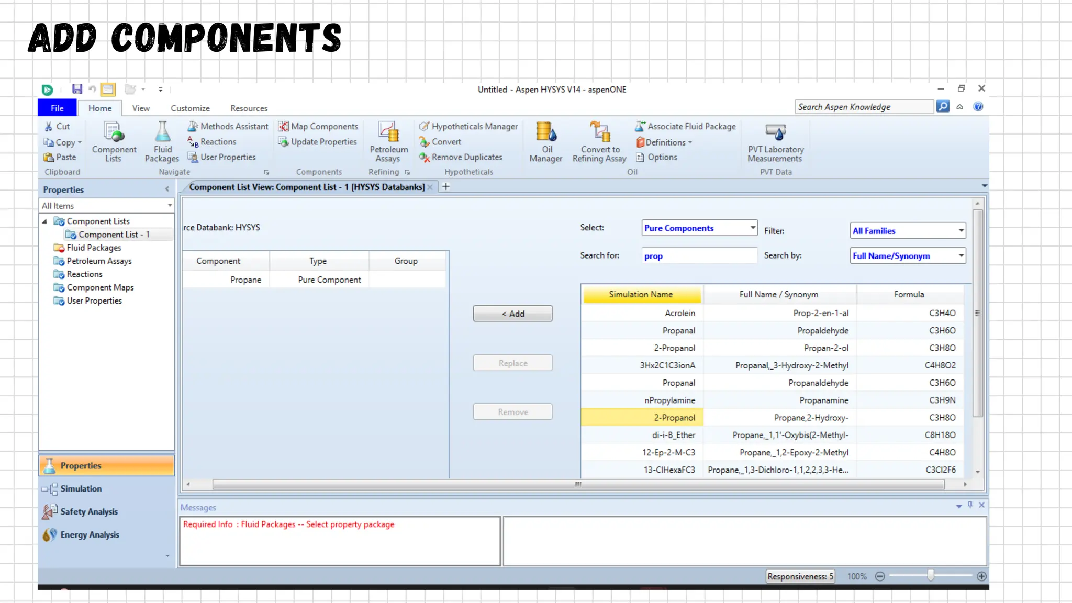This screenshot has height=603, width=1072.
Task: Click the horizontal scrollbar in component view
Action: 578,484
